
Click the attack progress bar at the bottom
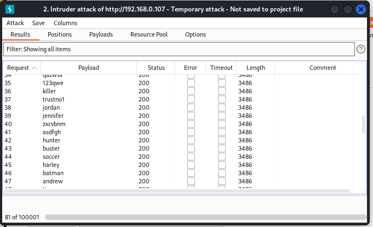pyautogui.click(x=205, y=217)
